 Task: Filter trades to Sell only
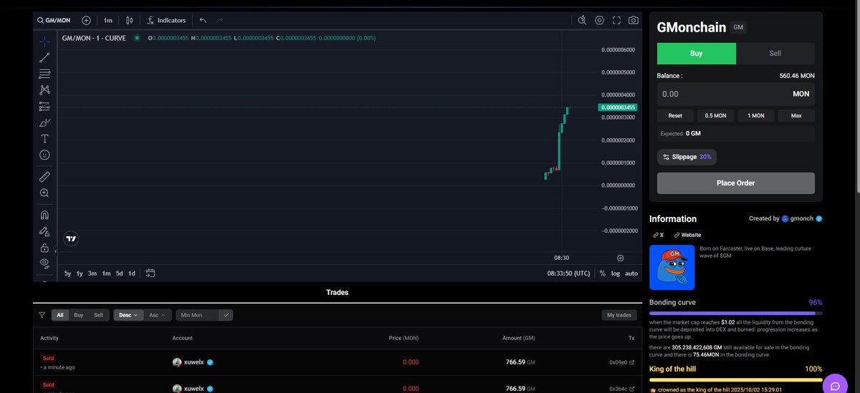point(98,315)
